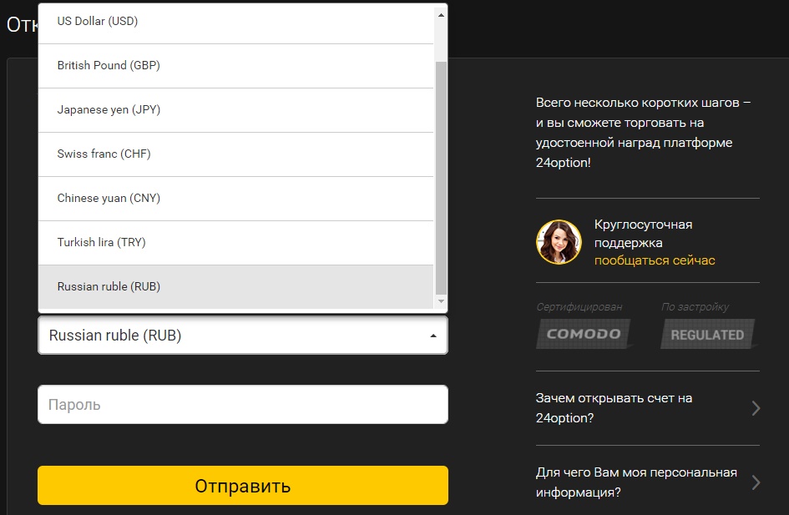Collapse the Russian ruble currency dropdown
Screen dimensions: 789x515
click(242, 335)
